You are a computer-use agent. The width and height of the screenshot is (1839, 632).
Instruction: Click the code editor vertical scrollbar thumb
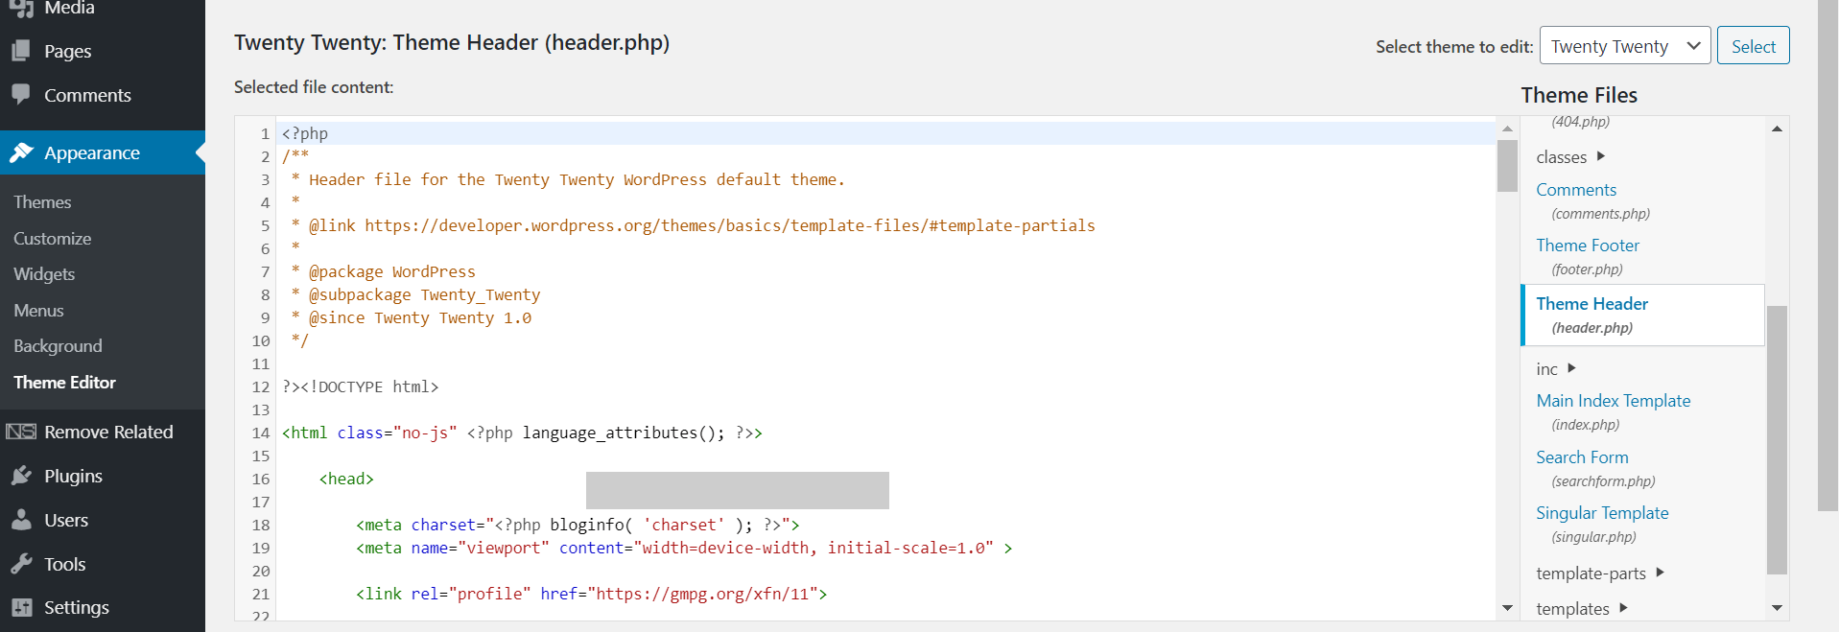pos(1507,166)
